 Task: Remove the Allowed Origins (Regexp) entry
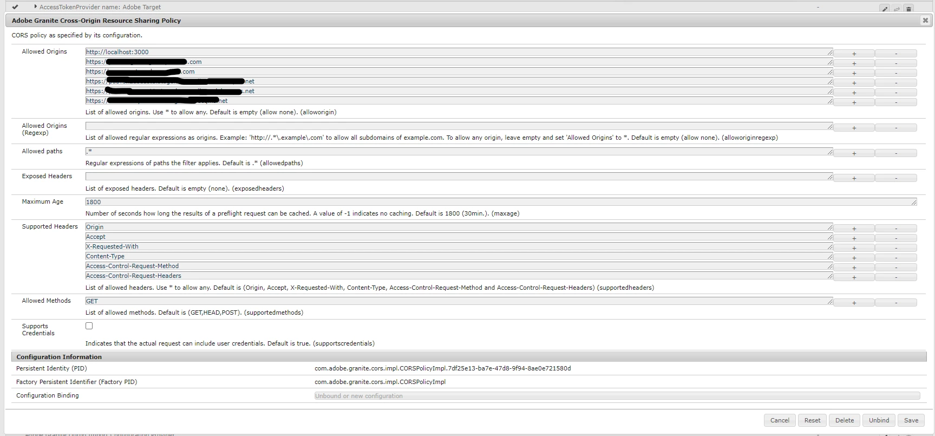coord(896,128)
